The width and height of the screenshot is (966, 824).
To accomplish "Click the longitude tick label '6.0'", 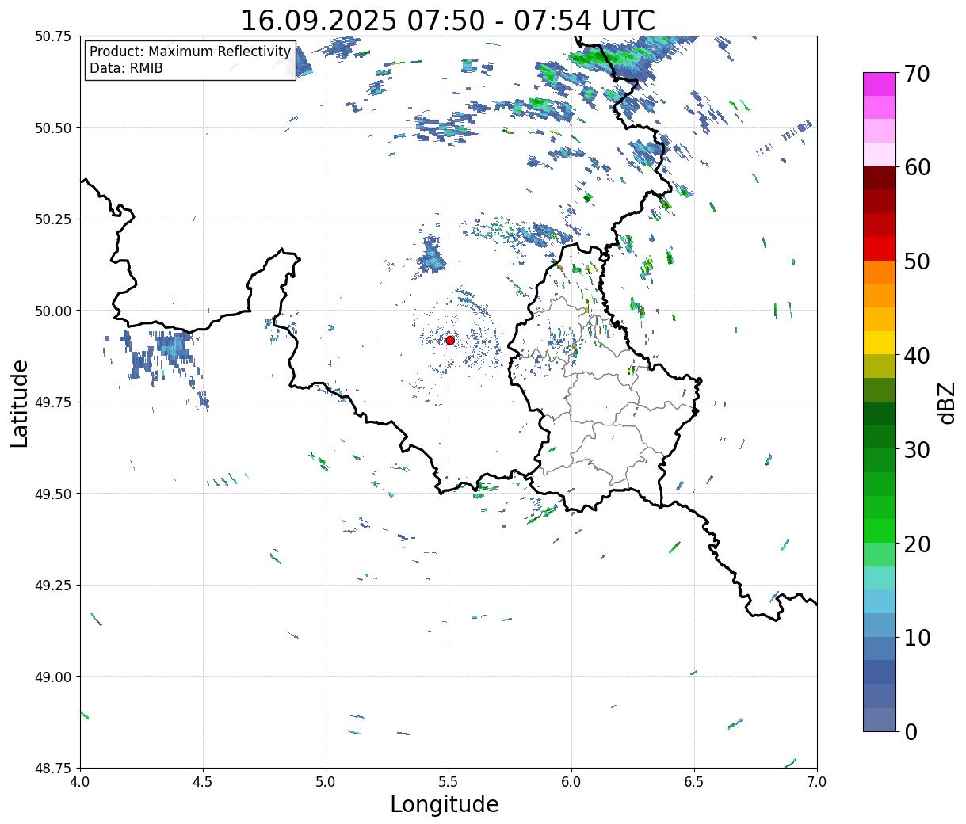I will 571,782.
